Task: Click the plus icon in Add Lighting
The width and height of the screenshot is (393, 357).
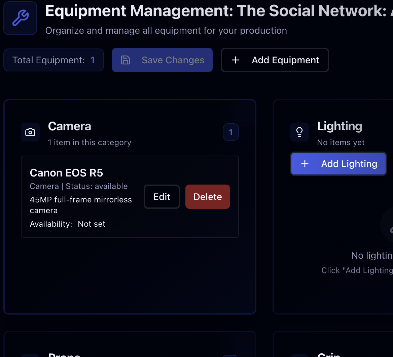Action: click(305, 164)
